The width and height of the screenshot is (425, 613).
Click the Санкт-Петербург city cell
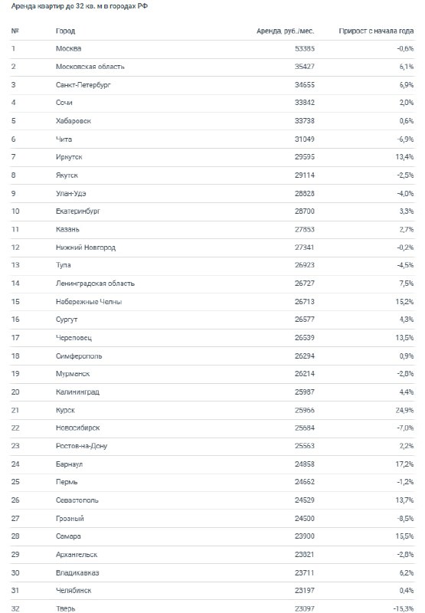pos(83,85)
